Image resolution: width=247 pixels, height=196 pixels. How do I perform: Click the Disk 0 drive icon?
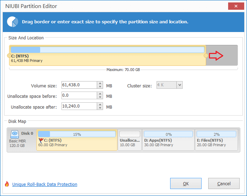[x=15, y=134]
